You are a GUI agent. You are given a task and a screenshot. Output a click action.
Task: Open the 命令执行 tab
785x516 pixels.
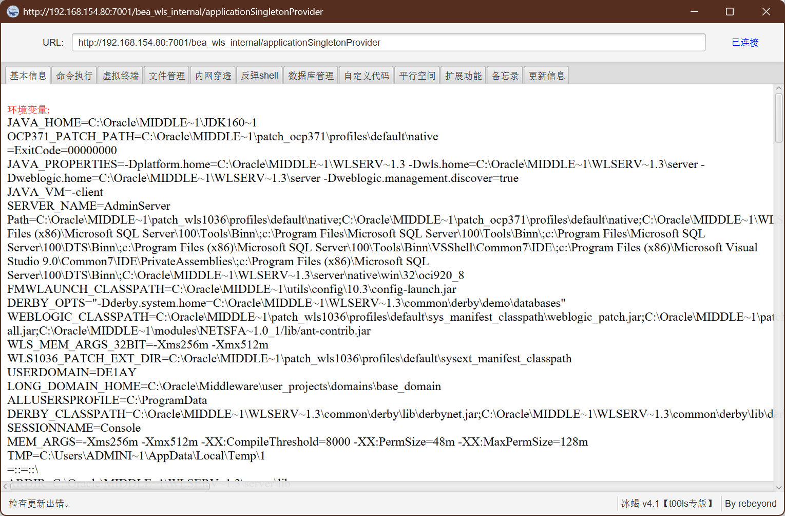74,76
